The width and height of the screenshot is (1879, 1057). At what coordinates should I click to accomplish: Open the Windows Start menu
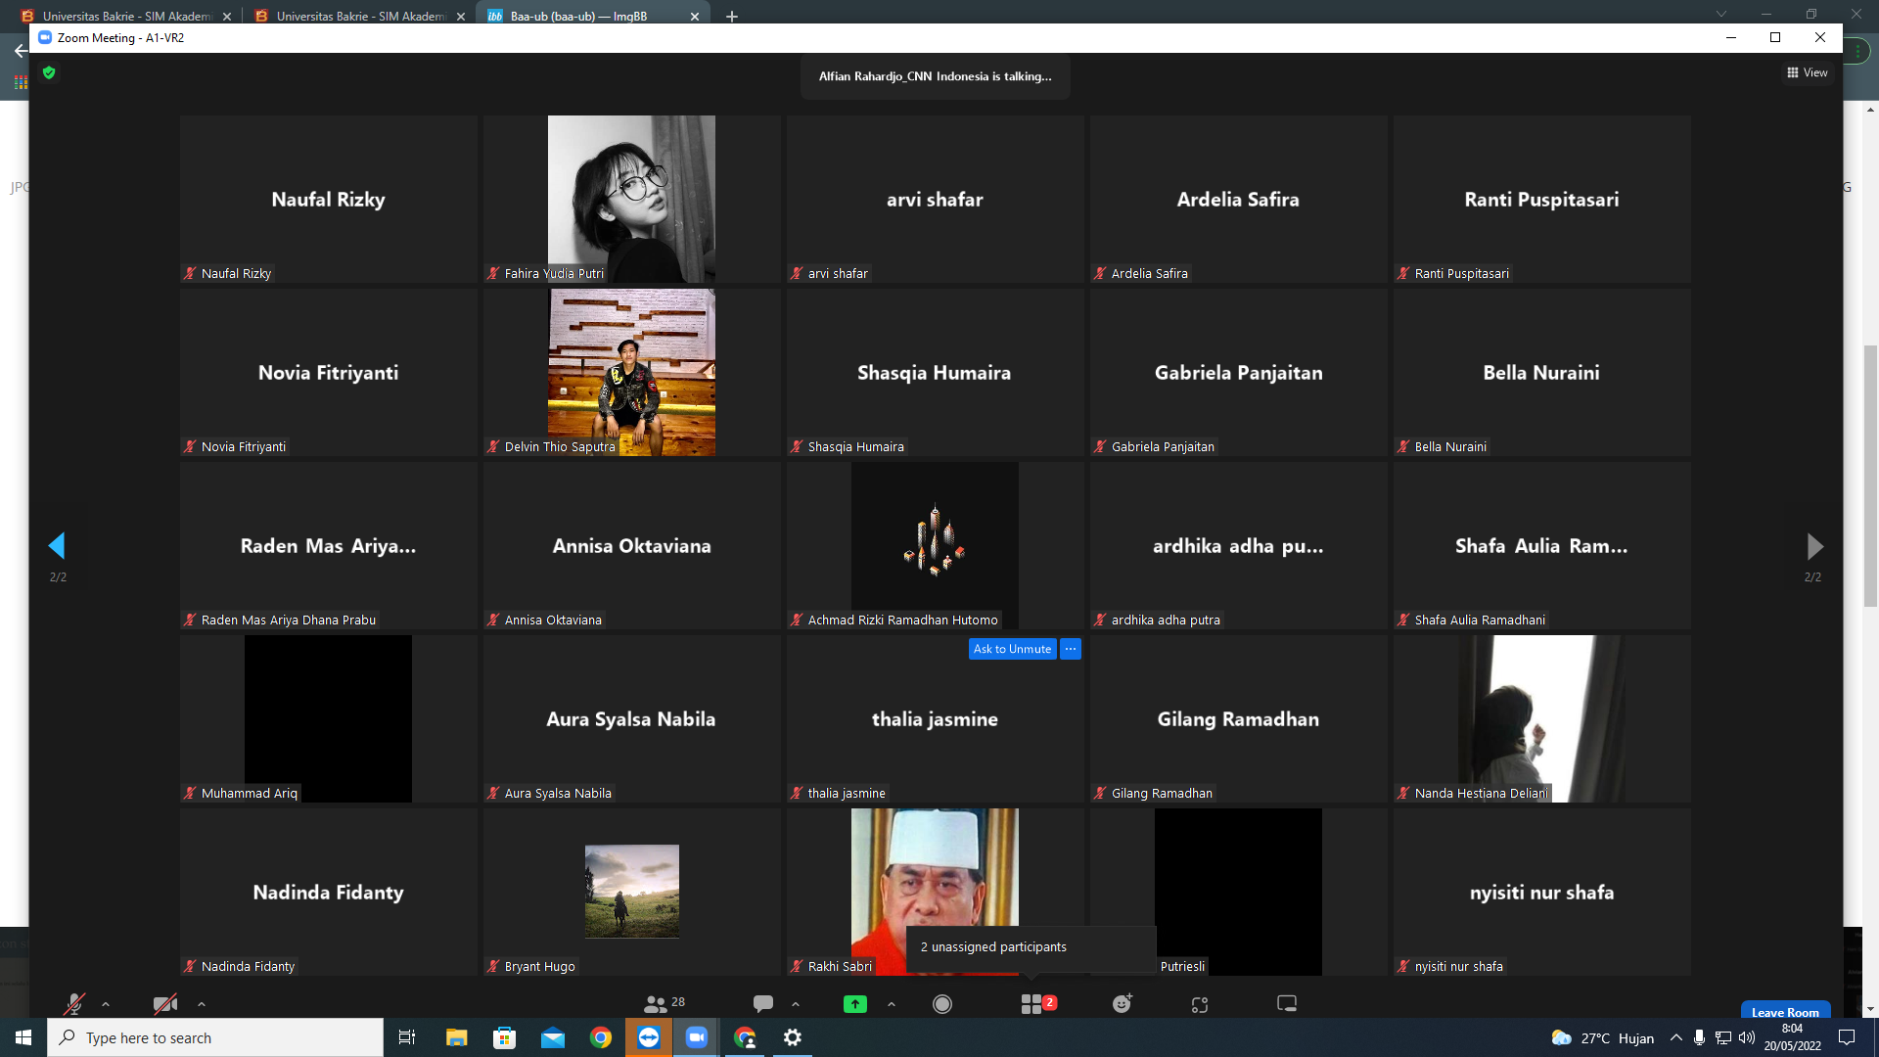pos(23,1037)
